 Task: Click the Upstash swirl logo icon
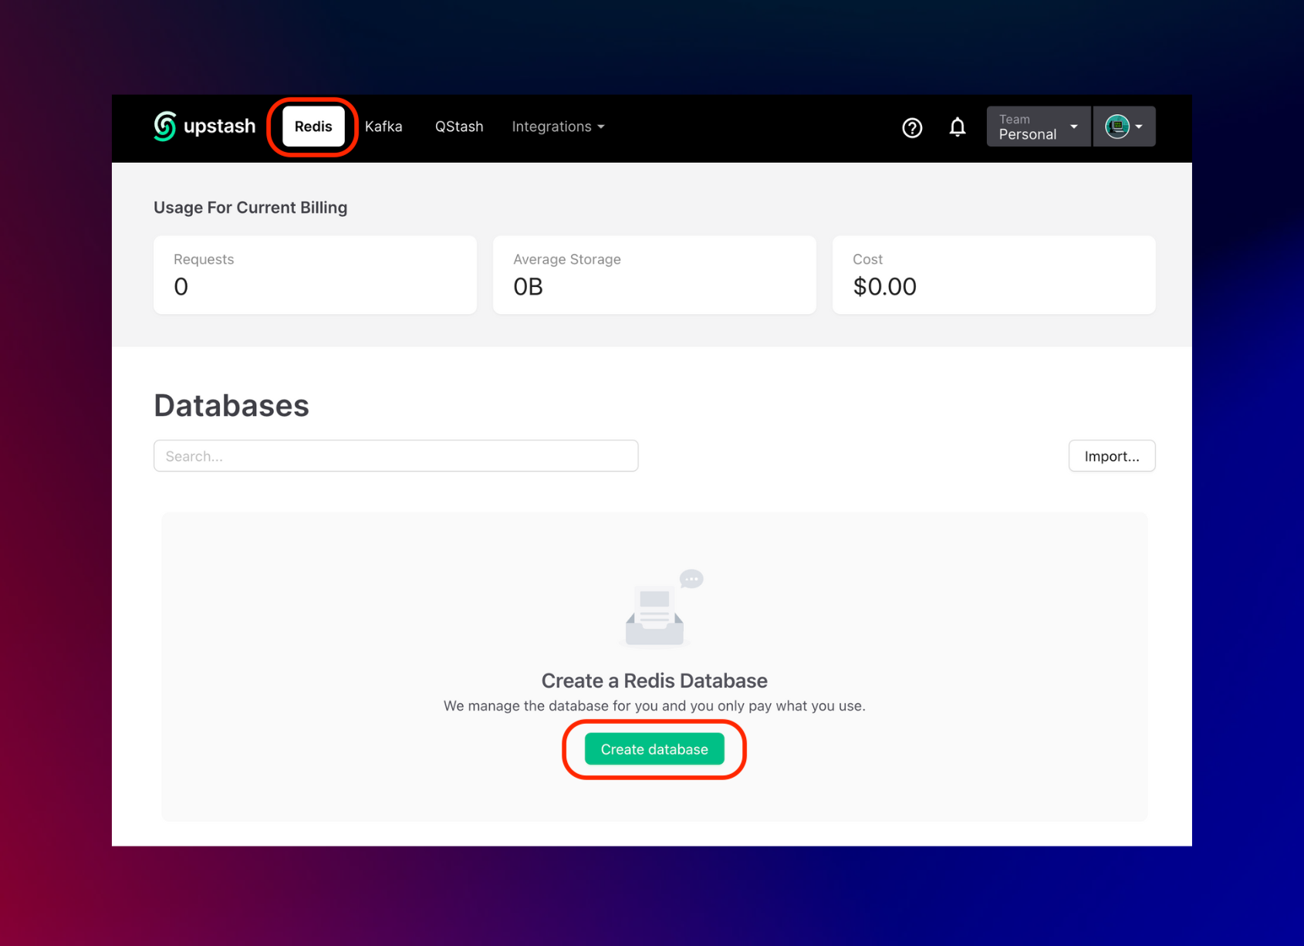(x=164, y=127)
